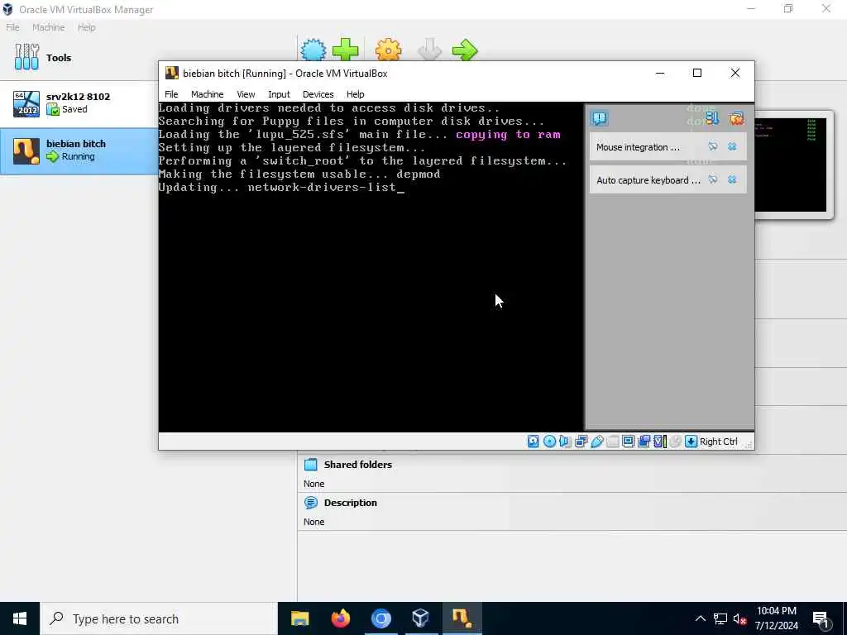Click the network adapters indicator in VM status bar

coord(581,442)
